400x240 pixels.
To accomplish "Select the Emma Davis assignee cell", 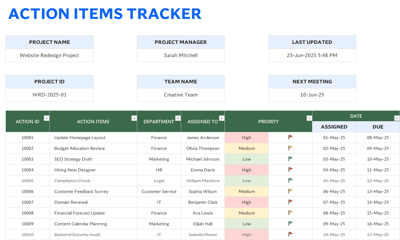I will click(x=203, y=170).
